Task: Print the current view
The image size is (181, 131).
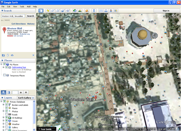Action: tap(106, 11)
